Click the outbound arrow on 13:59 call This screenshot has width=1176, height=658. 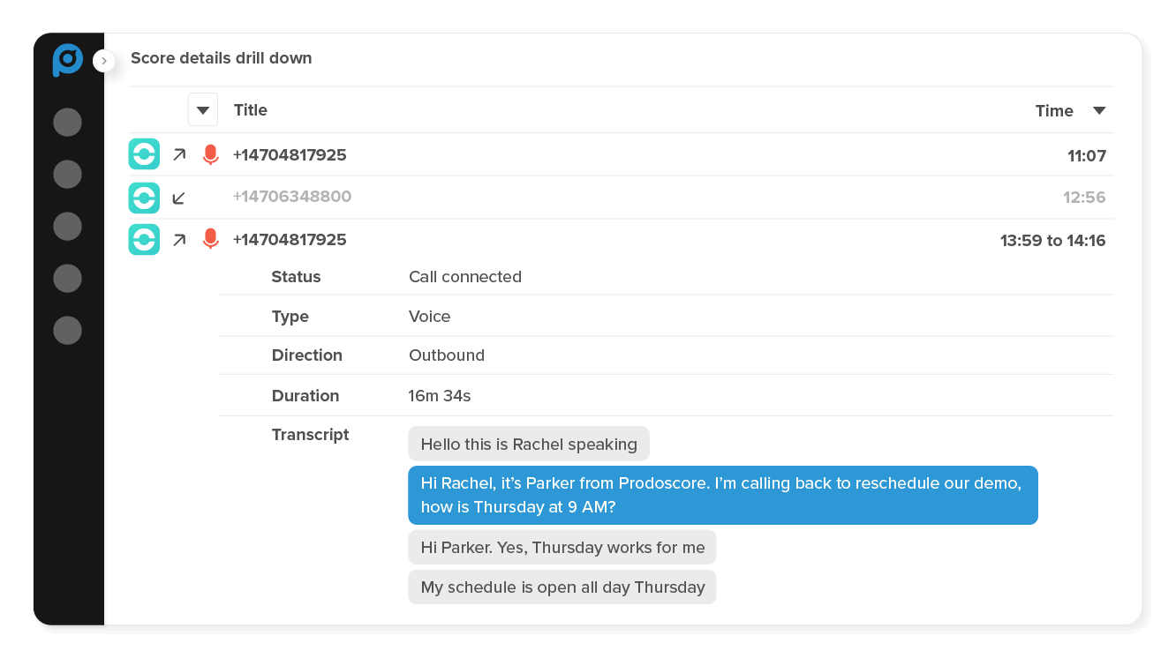179,240
